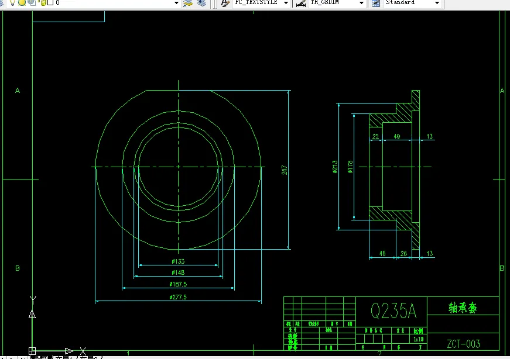Click the left border zone letter A
Screen dimensions: 510x359
coord(18,90)
